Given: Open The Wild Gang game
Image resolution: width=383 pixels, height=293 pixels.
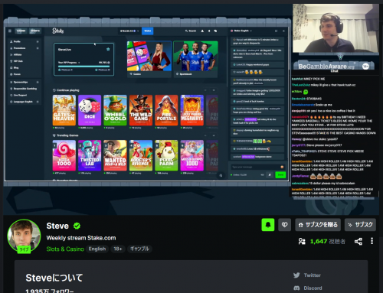Looking at the screenshot, I should click(141, 110).
